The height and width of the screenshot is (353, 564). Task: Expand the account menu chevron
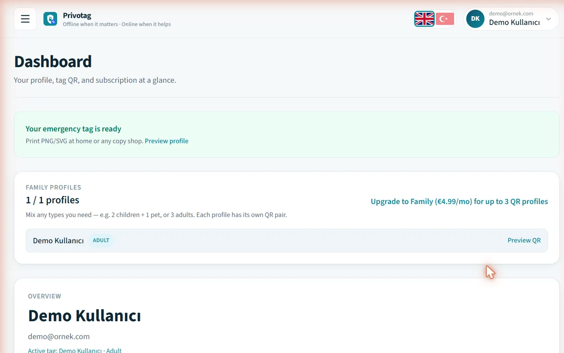point(548,19)
